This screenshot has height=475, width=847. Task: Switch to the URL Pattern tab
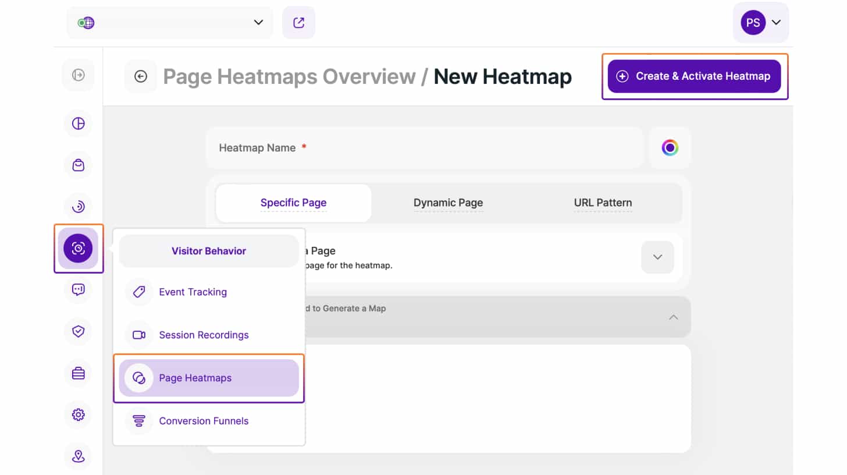pyautogui.click(x=603, y=203)
